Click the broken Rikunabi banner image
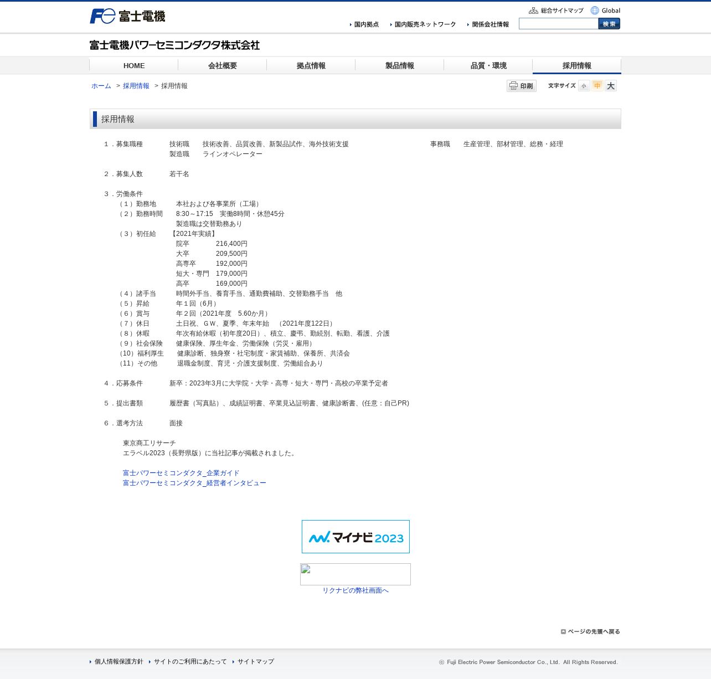The width and height of the screenshot is (711, 679). click(x=355, y=574)
